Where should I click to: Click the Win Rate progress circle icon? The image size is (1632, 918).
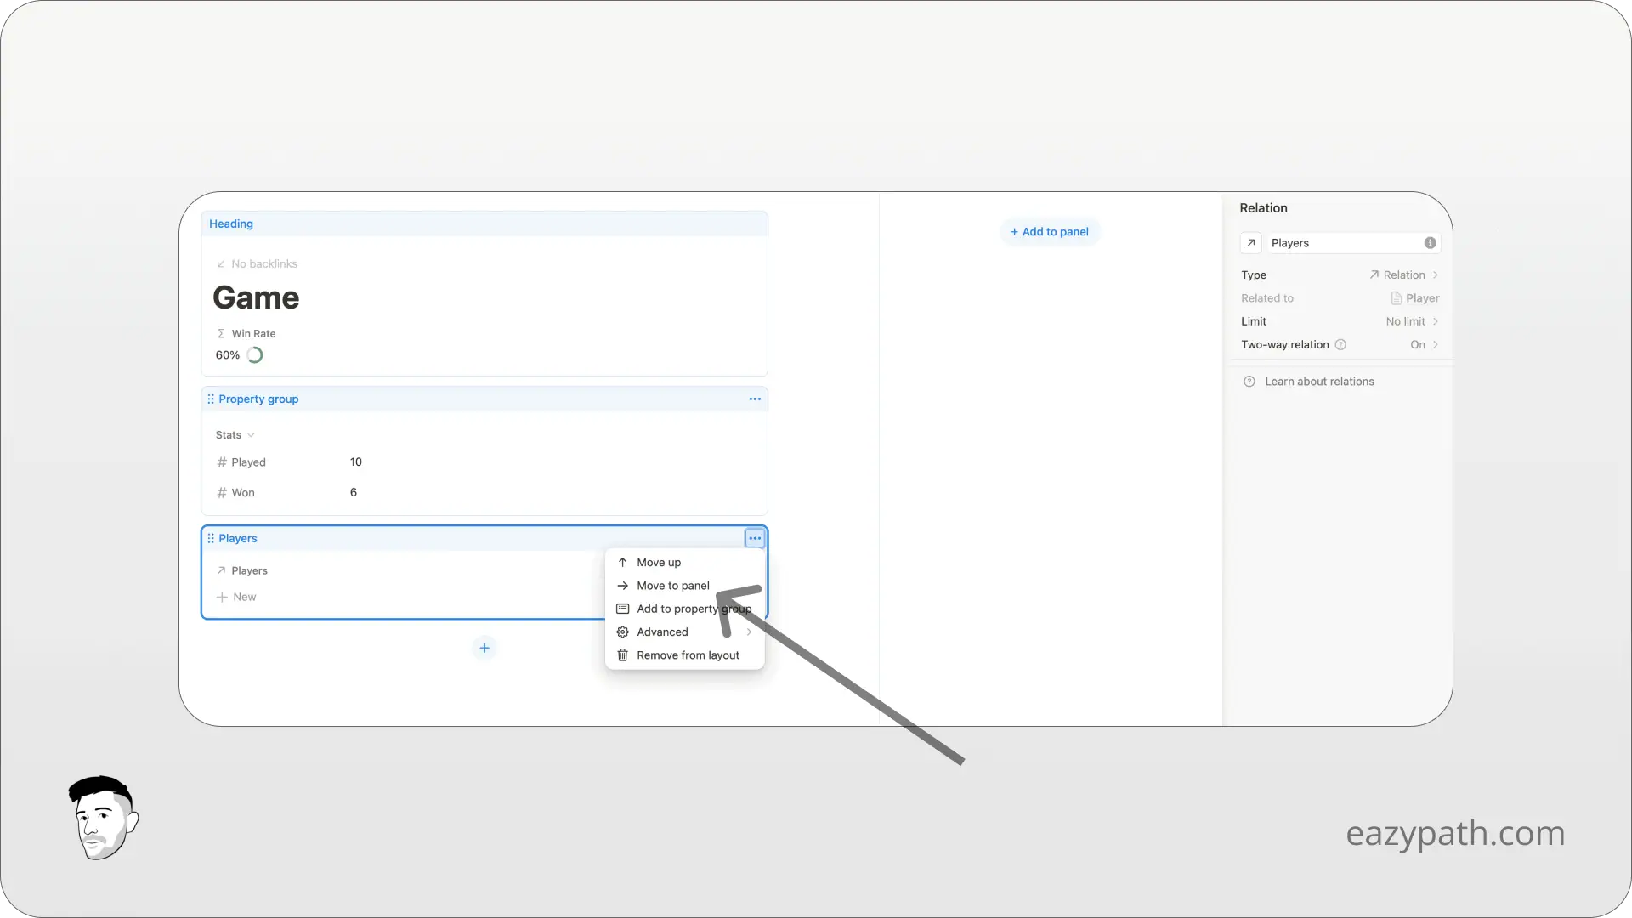[254, 354]
